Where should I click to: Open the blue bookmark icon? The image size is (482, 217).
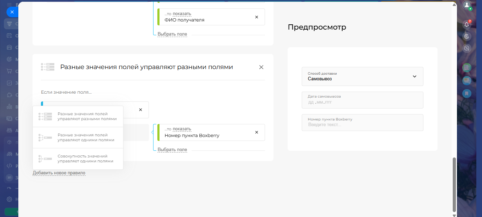pyautogui.click(x=466, y=93)
